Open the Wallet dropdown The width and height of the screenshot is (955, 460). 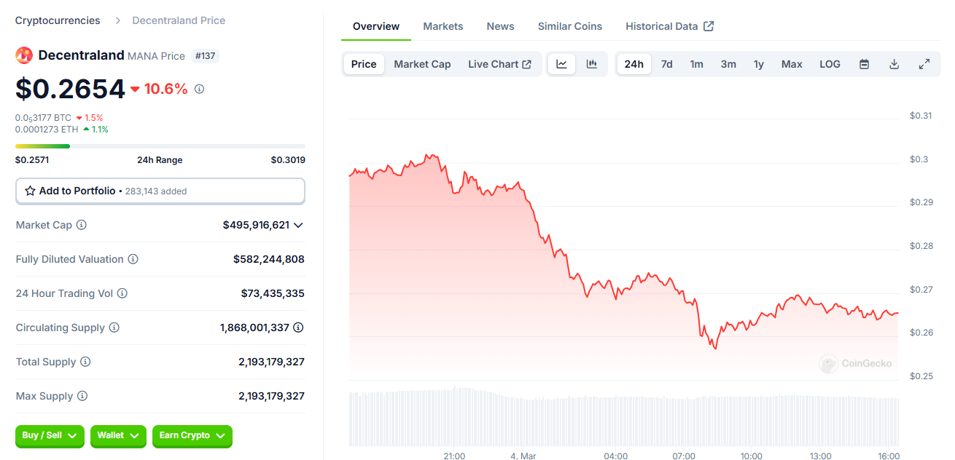pyautogui.click(x=118, y=435)
